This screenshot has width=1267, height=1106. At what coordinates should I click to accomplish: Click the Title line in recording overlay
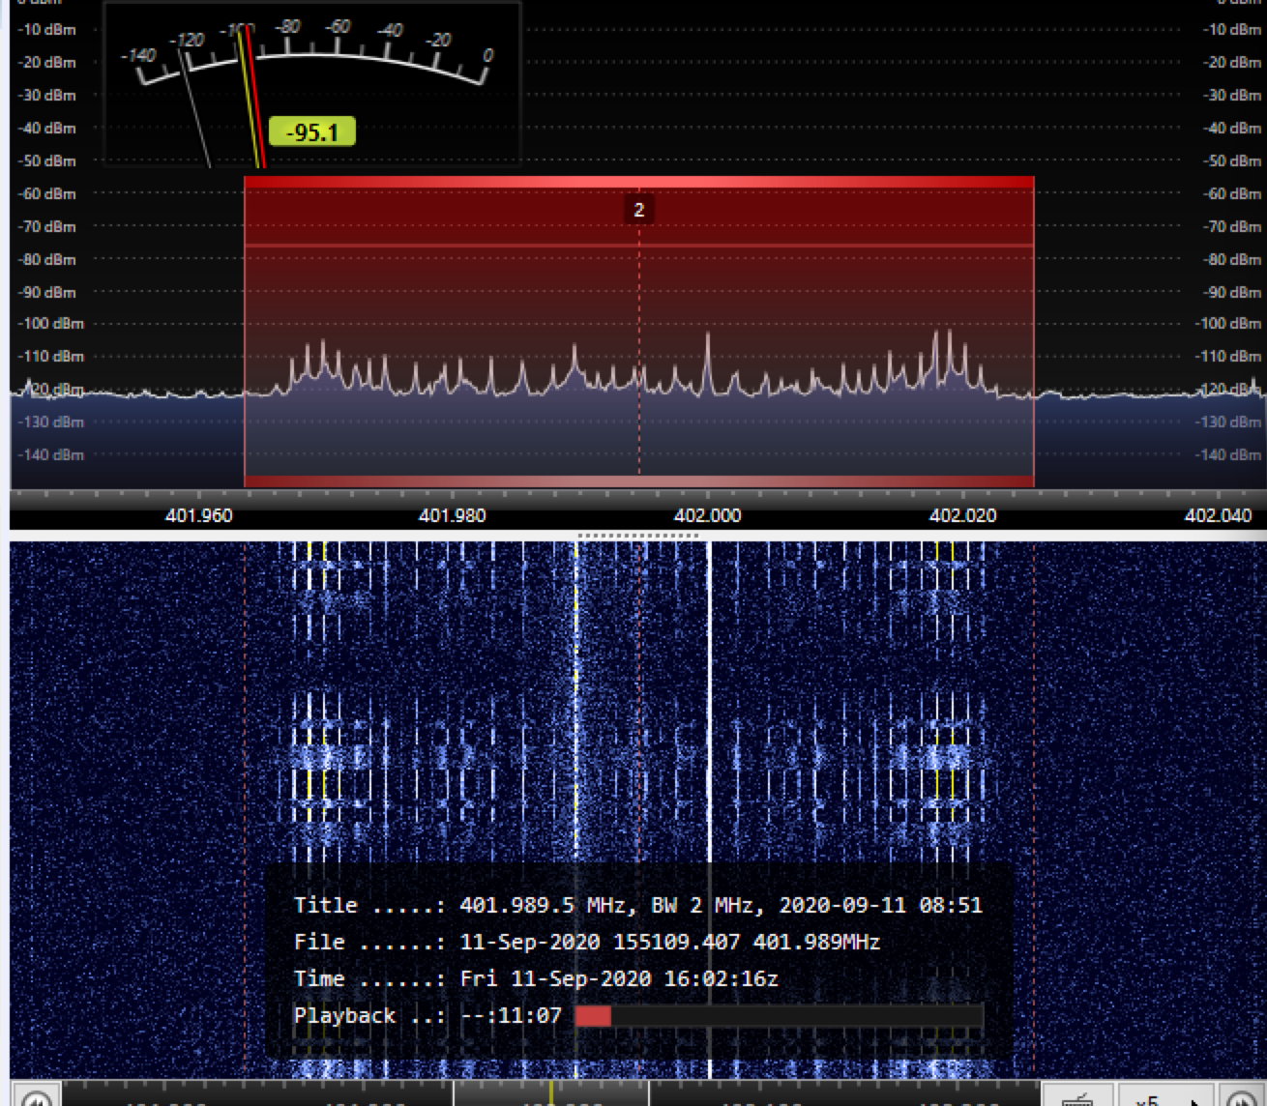click(637, 906)
